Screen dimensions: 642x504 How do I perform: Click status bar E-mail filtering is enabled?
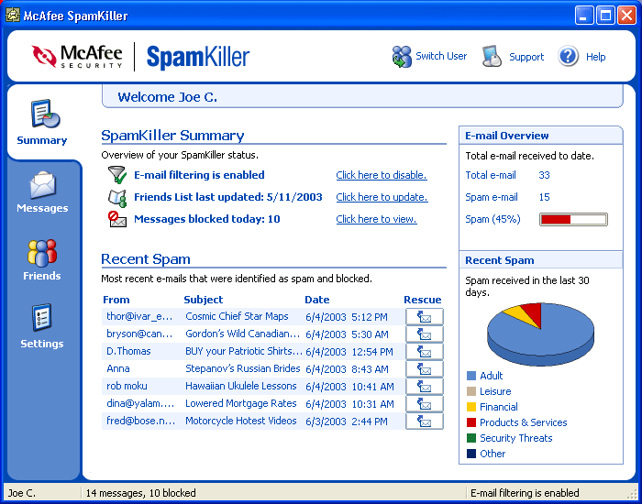point(525,493)
